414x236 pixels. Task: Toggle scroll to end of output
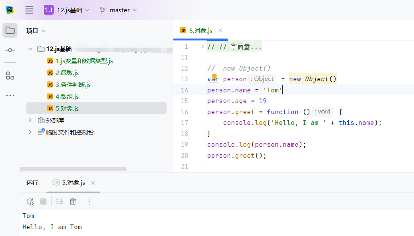click(x=60, y=201)
